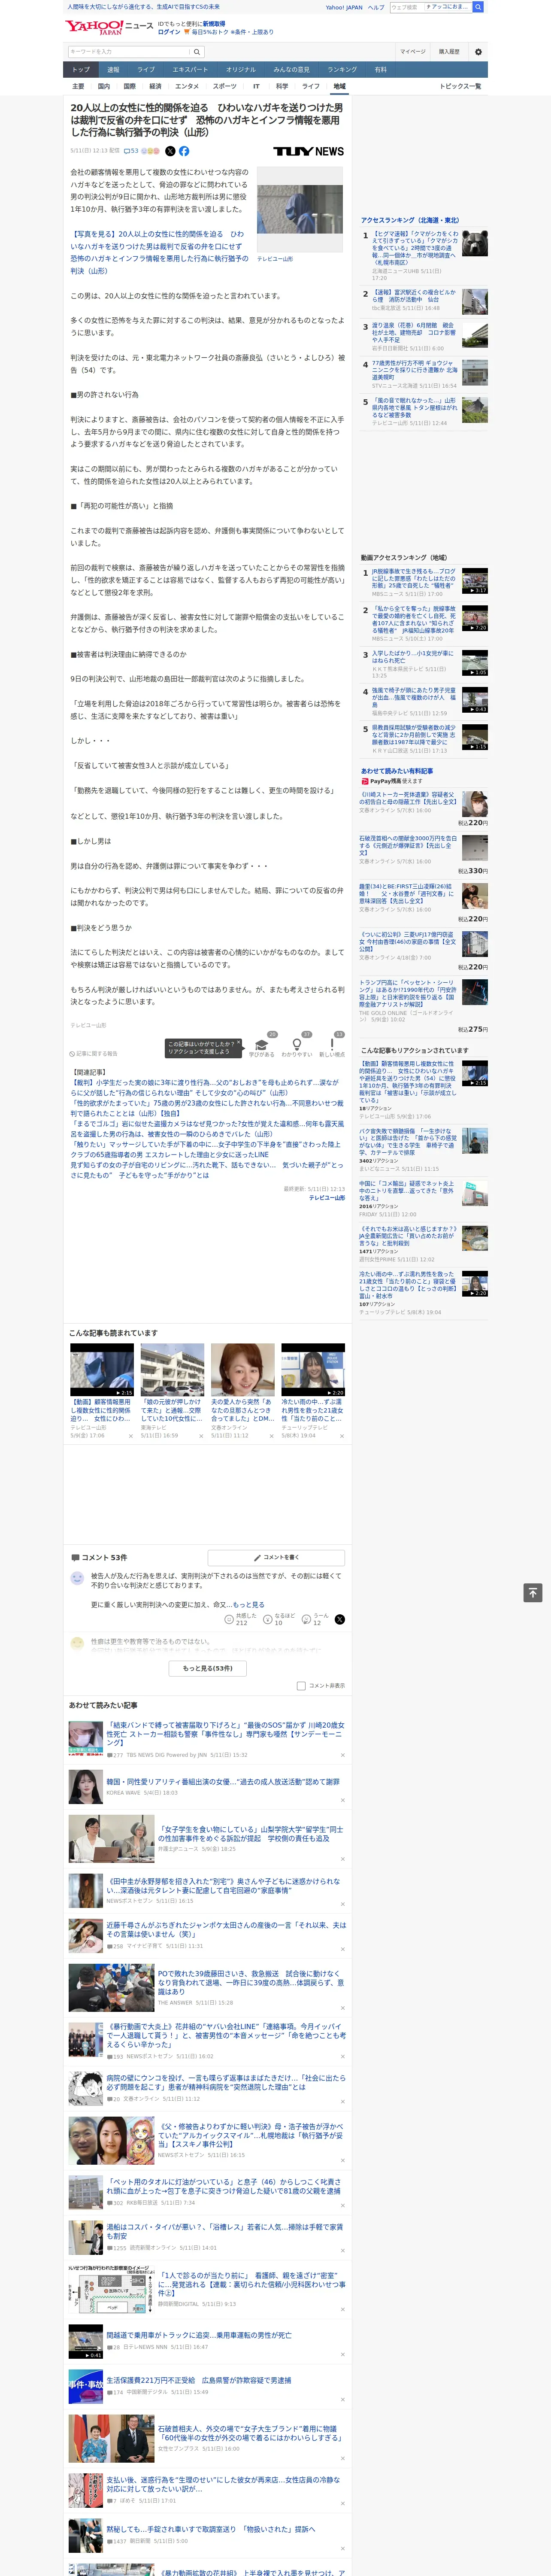Viewport: 551px width, 2576px height.
Task: Play the 冷たい雨の中 video thumbnail 2:20
Action: 312,1369
